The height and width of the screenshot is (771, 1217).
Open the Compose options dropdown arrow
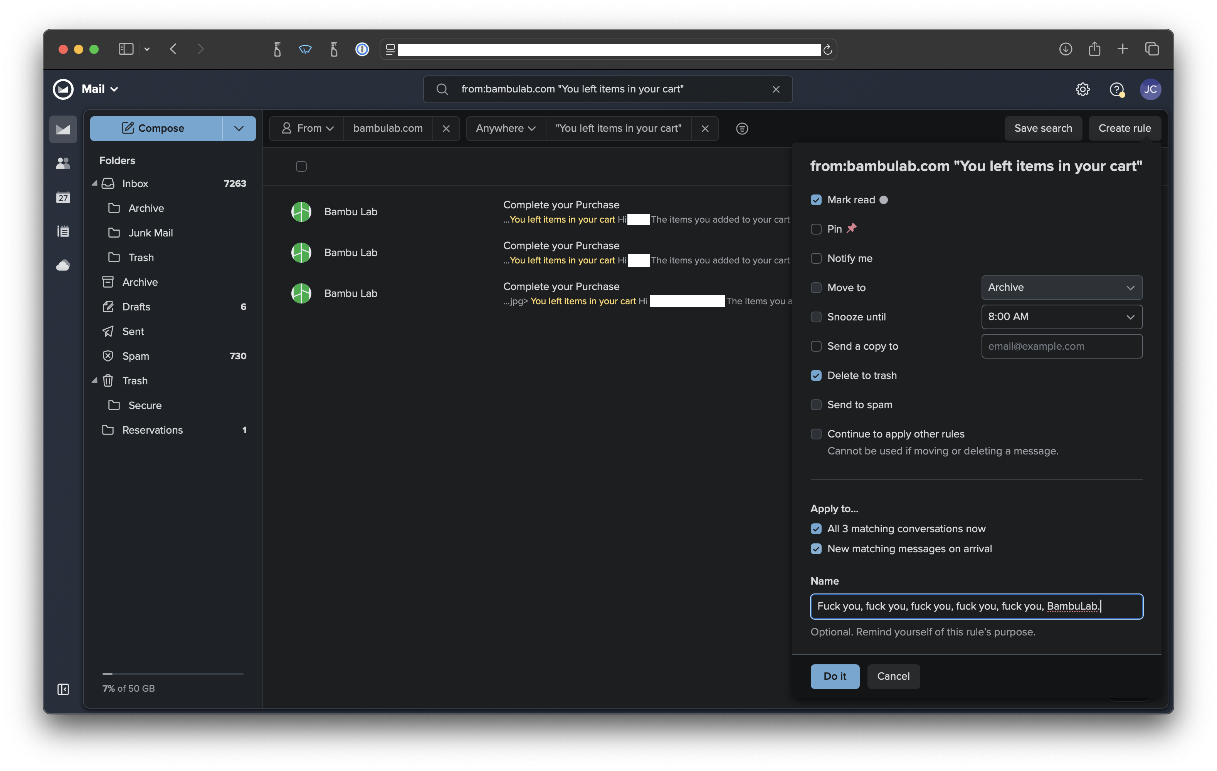tap(239, 129)
